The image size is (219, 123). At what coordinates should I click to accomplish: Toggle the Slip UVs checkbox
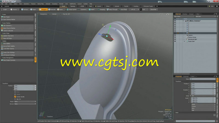coord(15,99)
